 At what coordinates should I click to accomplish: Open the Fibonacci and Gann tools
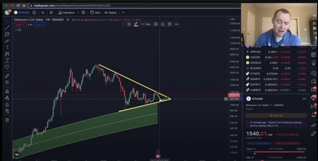(x=7, y=34)
